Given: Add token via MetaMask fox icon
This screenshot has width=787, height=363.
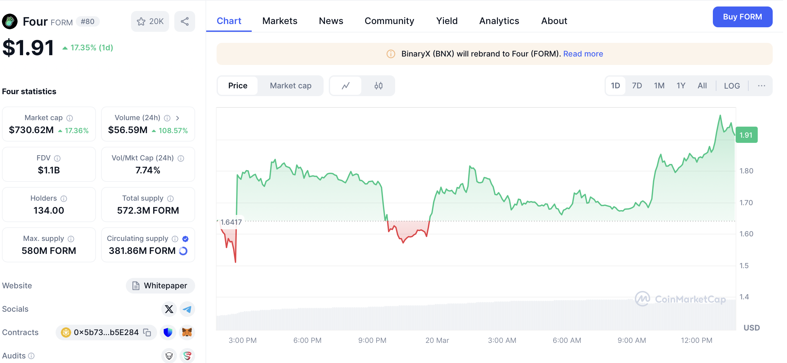Looking at the screenshot, I should [187, 332].
